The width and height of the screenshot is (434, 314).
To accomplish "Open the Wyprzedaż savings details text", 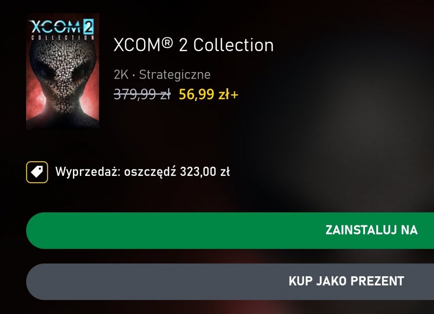I will (142, 172).
